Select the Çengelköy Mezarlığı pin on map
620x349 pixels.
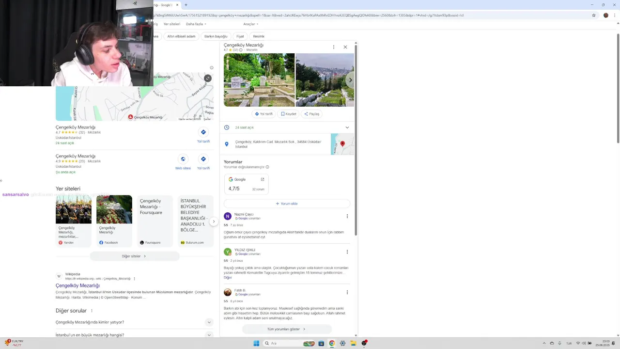(130, 117)
